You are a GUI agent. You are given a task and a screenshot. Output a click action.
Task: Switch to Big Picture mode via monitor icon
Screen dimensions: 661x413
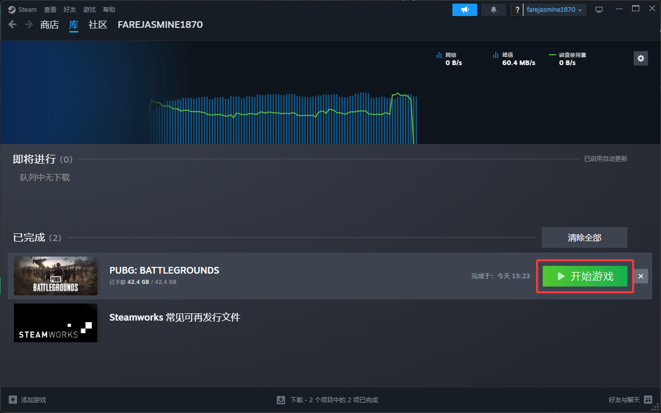(599, 10)
